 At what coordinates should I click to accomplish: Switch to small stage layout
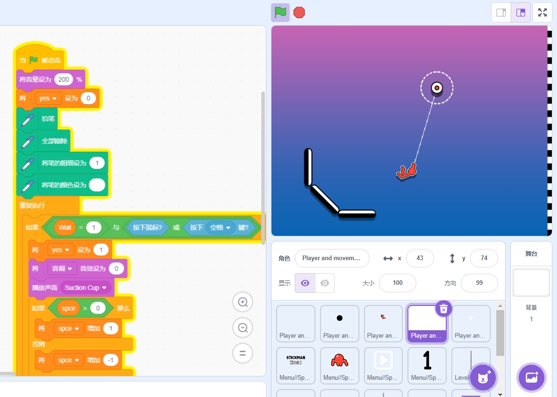[x=501, y=13]
